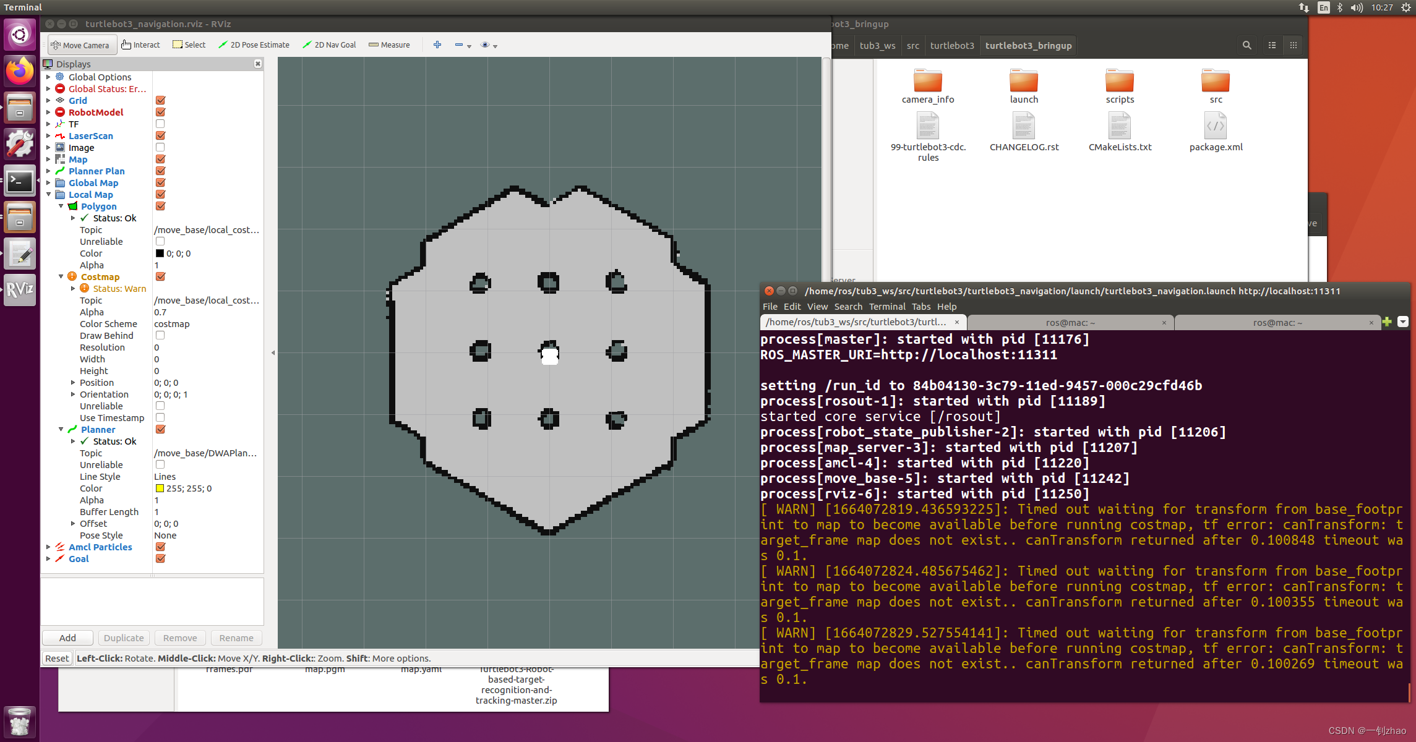Screen dimensions: 1416x742
Task: Enable the Image display checkbox
Action: click(x=160, y=147)
